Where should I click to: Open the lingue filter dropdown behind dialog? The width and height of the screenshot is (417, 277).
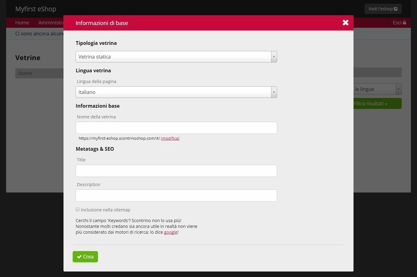[377, 89]
